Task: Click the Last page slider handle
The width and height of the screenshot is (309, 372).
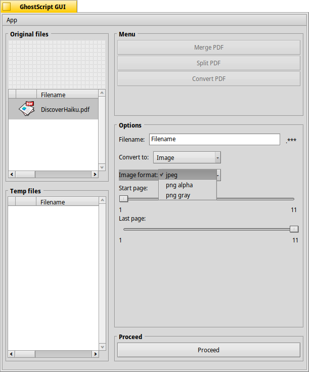Action: [x=294, y=229]
